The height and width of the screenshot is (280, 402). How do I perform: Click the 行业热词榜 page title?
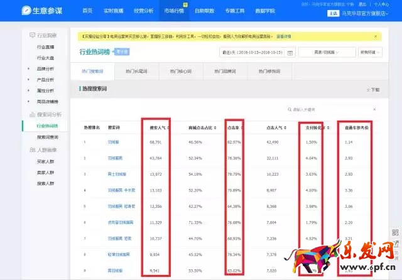pos(95,52)
